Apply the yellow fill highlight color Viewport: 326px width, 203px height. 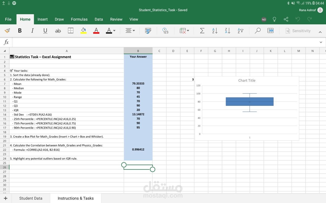(x=83, y=31)
